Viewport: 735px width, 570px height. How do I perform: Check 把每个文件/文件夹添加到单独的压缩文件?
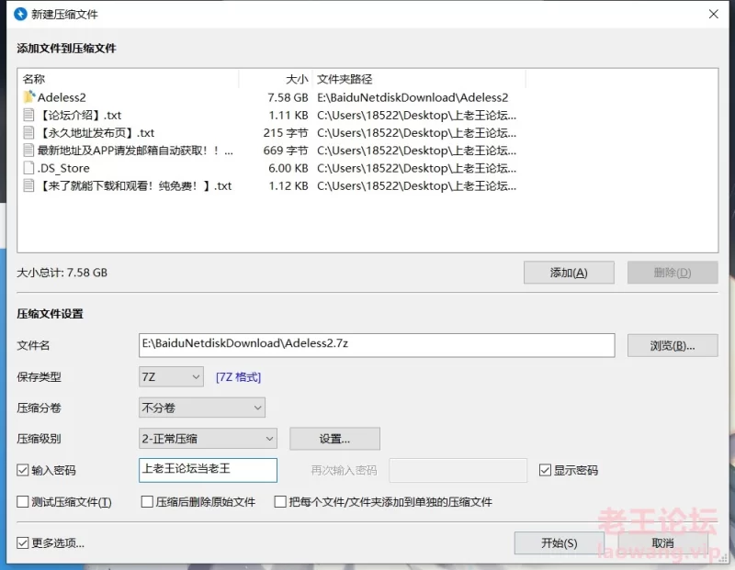pyautogui.click(x=280, y=502)
